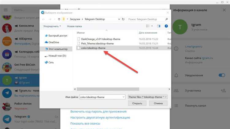Close the Информация о канале panel
This screenshot has width=230, height=129.
tap(224, 10)
